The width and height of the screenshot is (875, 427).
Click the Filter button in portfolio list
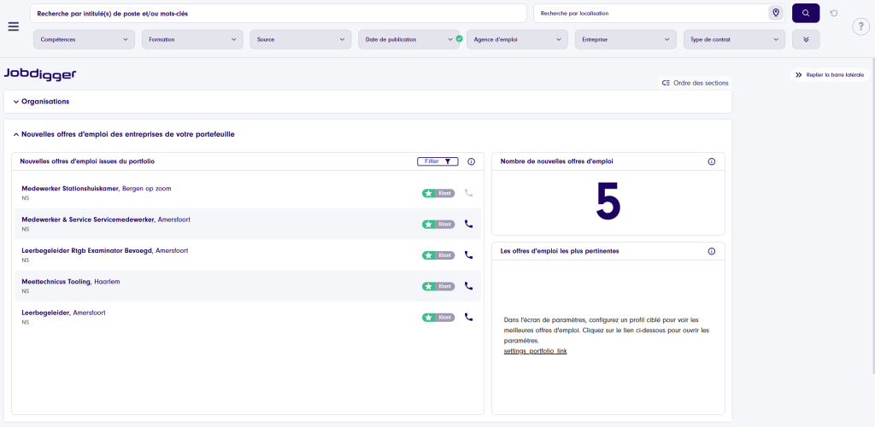[x=437, y=161]
